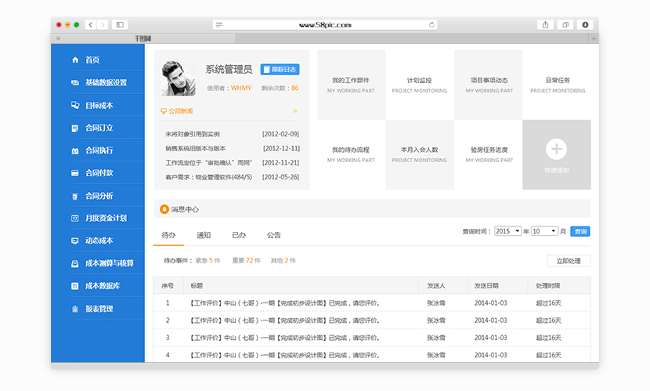Image resolution: width=650 pixels, height=391 pixels.
Task: Open 合同分析 in the sidebar
Action: [99, 196]
